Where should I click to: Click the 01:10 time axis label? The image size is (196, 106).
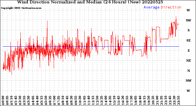coord(11,100)
